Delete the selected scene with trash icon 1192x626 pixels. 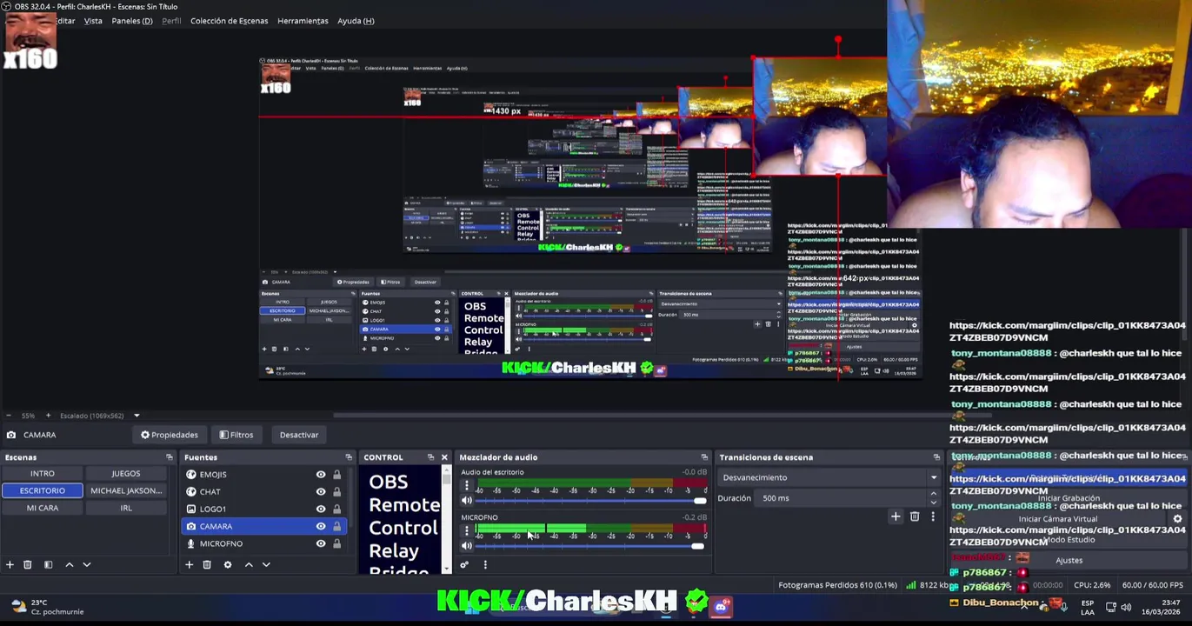pyautogui.click(x=27, y=565)
